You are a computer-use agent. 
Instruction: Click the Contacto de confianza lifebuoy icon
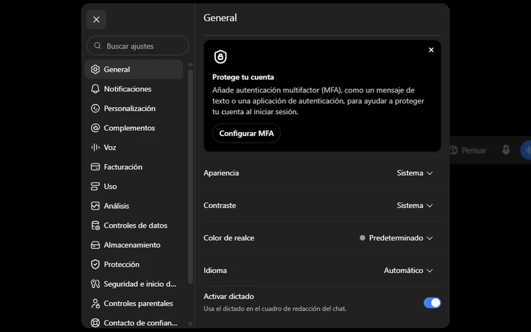tap(95, 323)
